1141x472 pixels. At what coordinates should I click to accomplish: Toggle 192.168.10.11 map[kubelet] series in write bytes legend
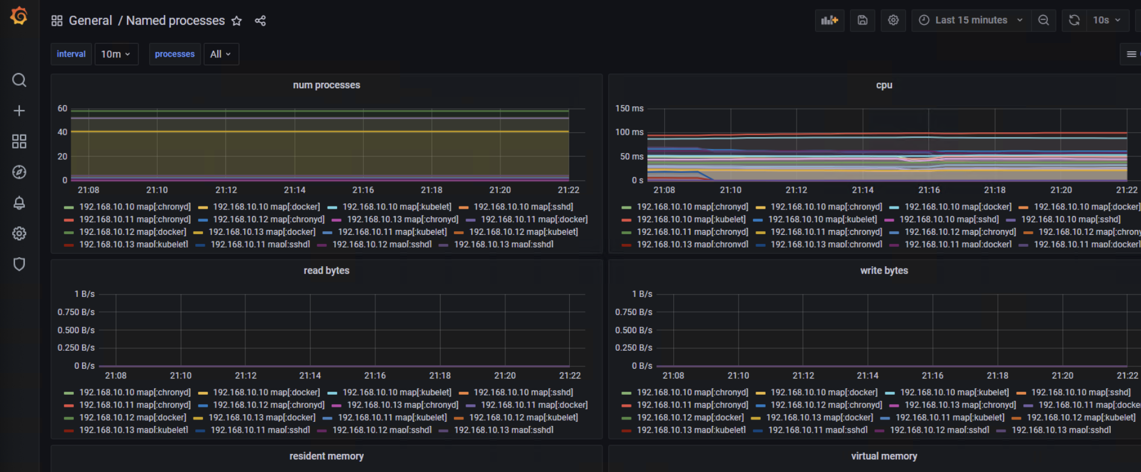tap(949, 418)
